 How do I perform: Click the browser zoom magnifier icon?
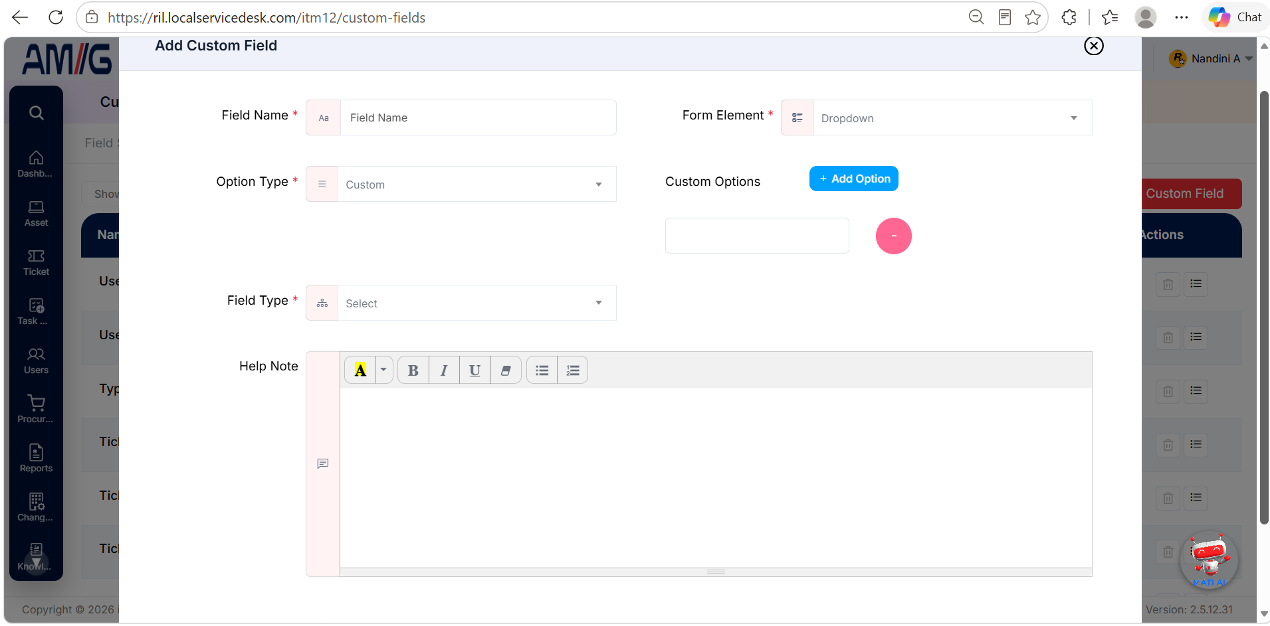976,17
